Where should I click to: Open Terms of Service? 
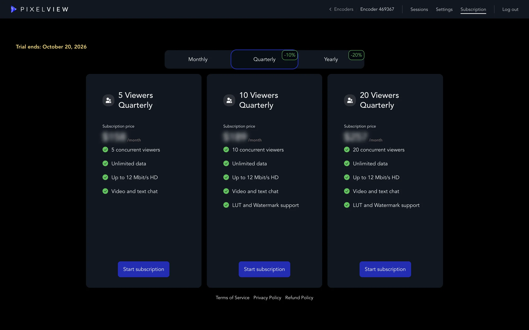(232, 298)
